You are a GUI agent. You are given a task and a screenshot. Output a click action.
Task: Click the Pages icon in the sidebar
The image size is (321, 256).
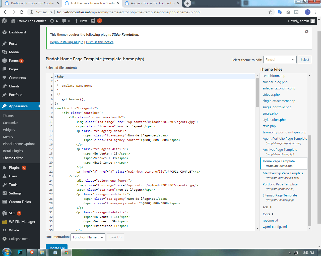pos(5,69)
